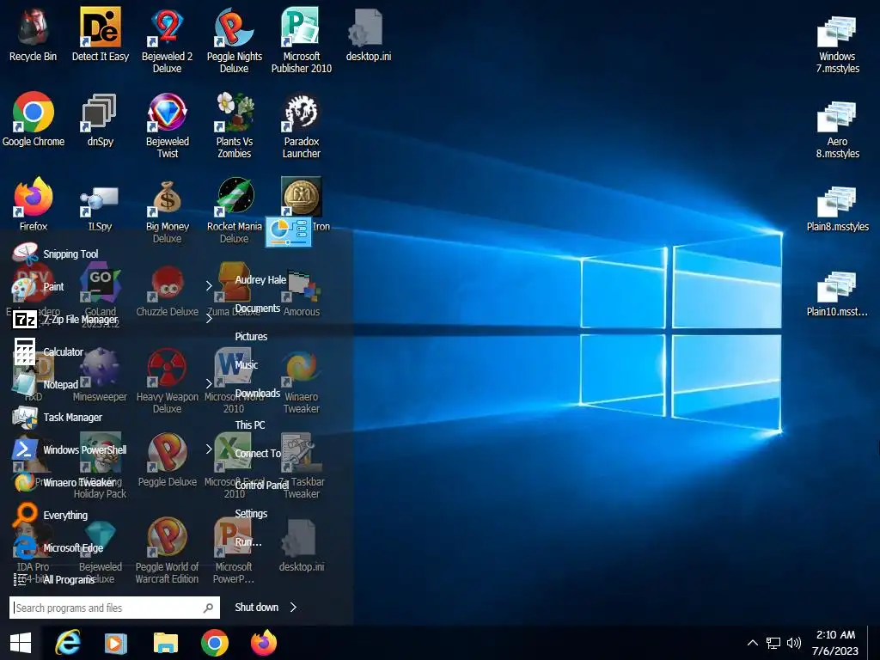The image size is (880, 660).
Task: Open the Recycle Bin desktop icon
Action: (34, 34)
